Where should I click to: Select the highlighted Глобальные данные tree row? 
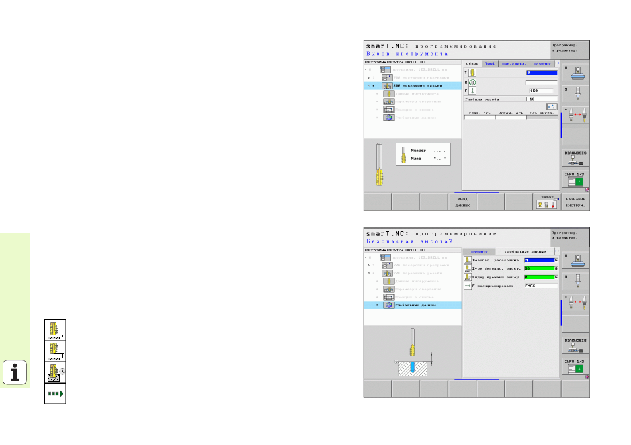[x=413, y=305]
